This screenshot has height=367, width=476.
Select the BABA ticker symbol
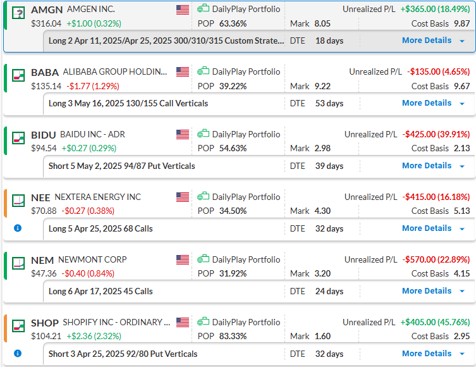coord(45,72)
